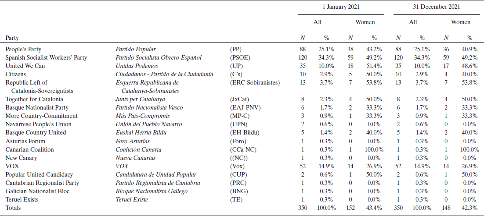Screen dimensions: 484x216
Task: Click the "Navarrese People's Union" label
Action: [x=38, y=124]
